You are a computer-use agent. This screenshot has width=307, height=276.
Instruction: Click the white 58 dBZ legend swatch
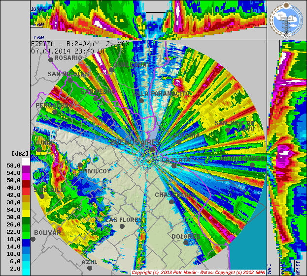(26, 162)
